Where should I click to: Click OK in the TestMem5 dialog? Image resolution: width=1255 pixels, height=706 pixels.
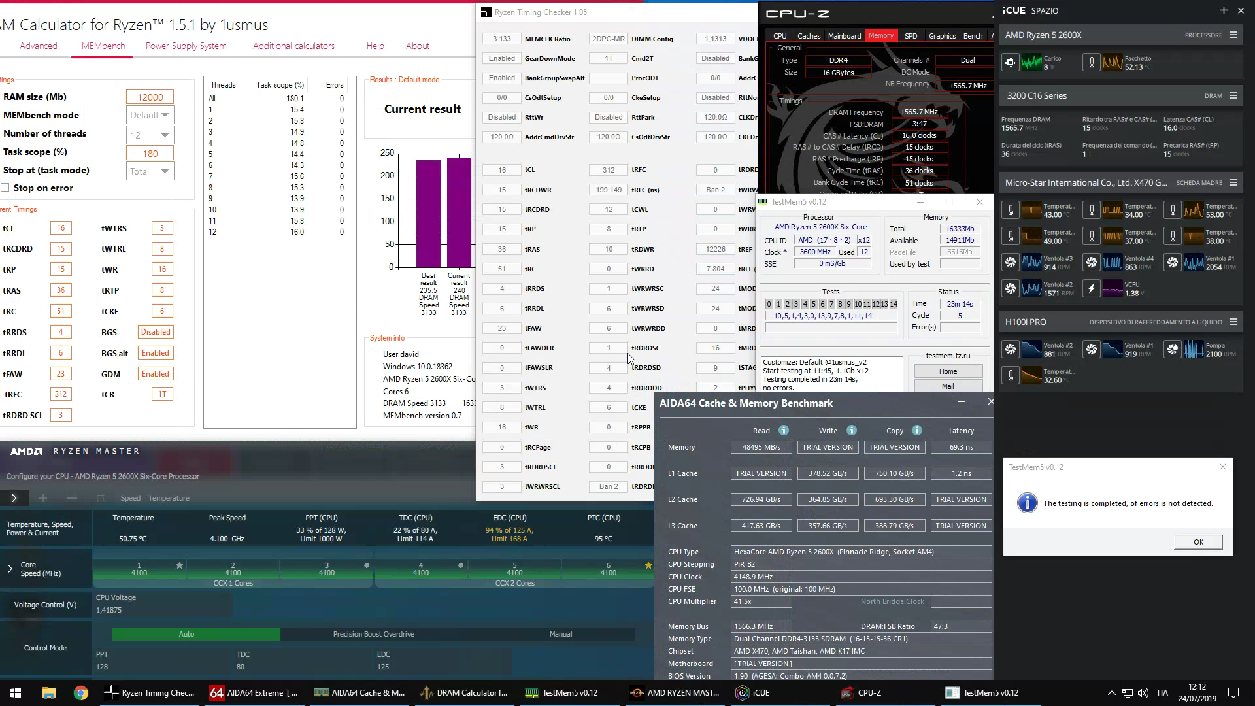[1198, 542]
